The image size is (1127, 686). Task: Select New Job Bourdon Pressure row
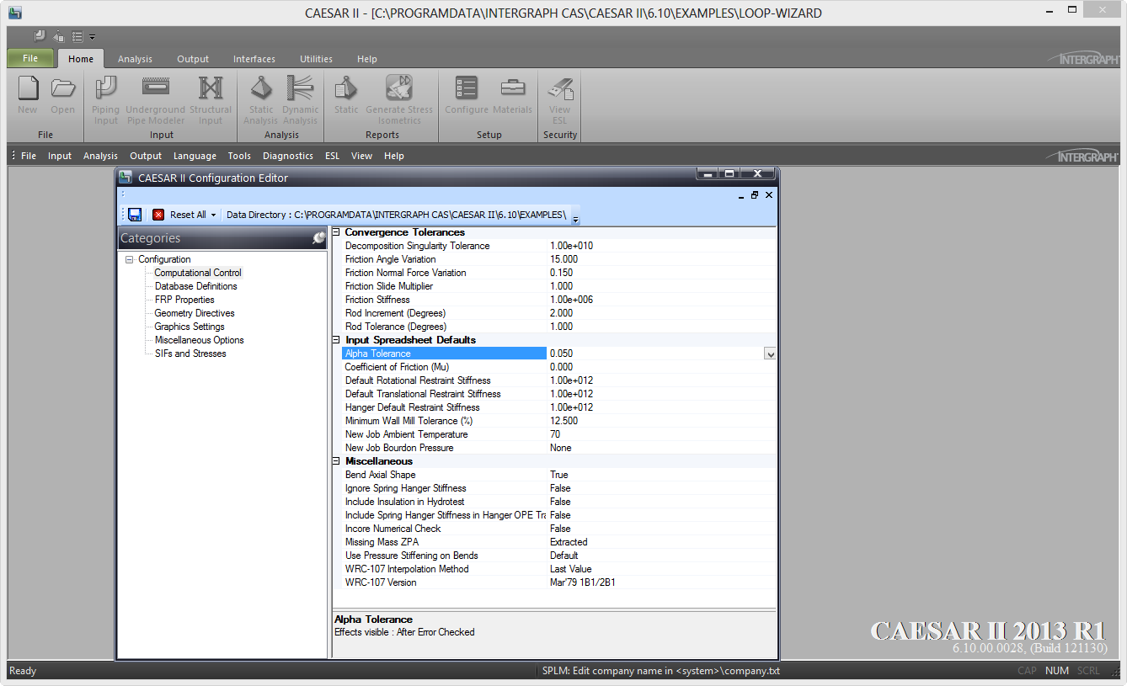point(558,448)
